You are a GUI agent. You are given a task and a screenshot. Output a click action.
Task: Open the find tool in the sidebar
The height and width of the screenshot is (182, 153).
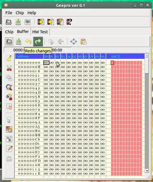point(9,87)
